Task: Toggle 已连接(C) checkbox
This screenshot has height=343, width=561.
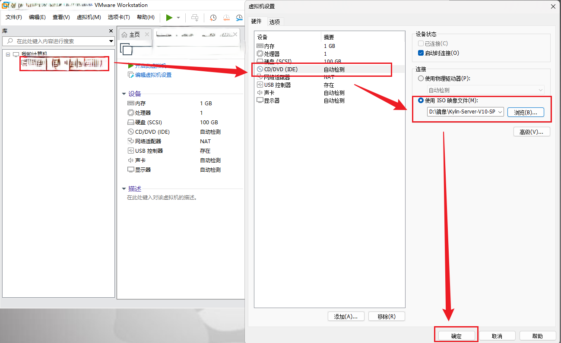Action: [421, 44]
